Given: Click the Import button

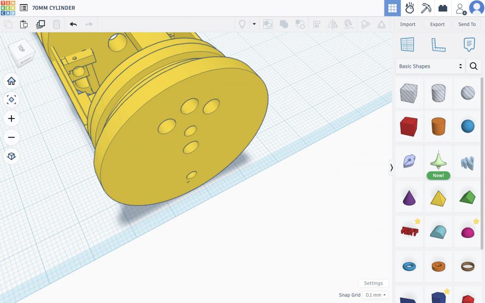Looking at the screenshot, I should [x=408, y=24].
